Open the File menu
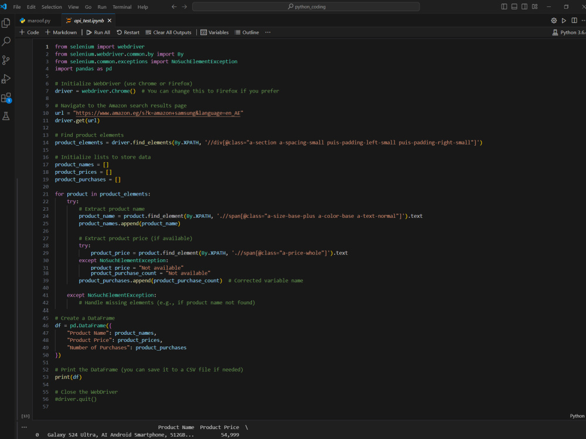Screen dimensions: 586x439 (17, 6)
